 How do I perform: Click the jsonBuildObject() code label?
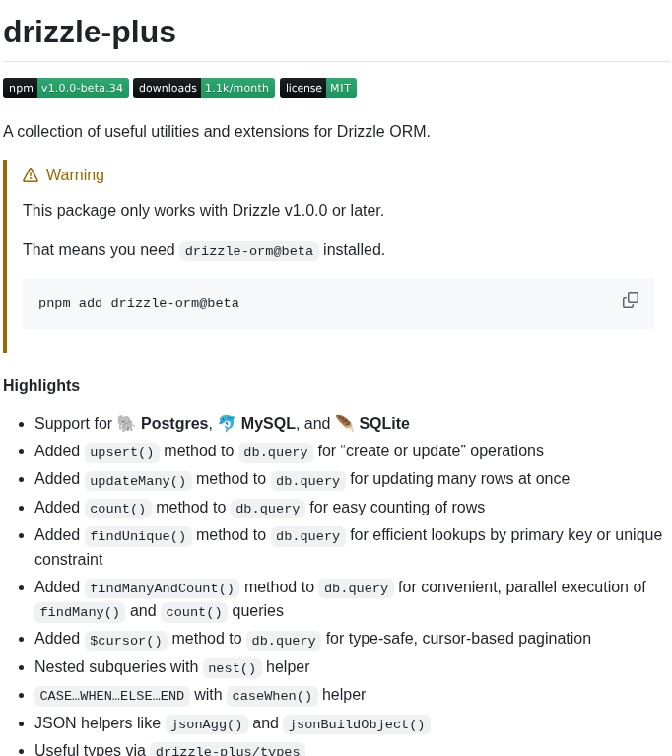(357, 724)
